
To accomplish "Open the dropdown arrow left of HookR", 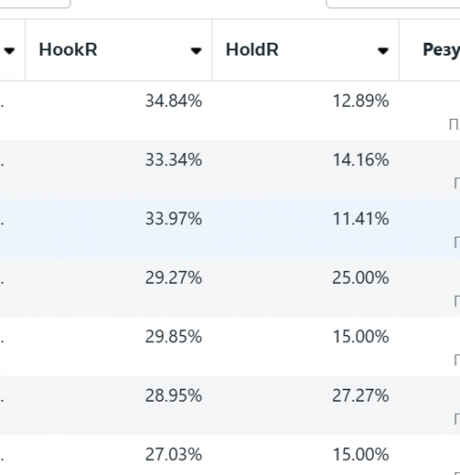I will [9, 51].
